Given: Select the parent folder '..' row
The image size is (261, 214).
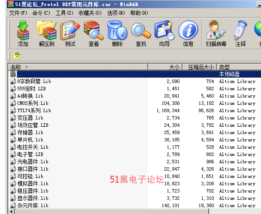Looking at the screenshot, I should [135, 74].
